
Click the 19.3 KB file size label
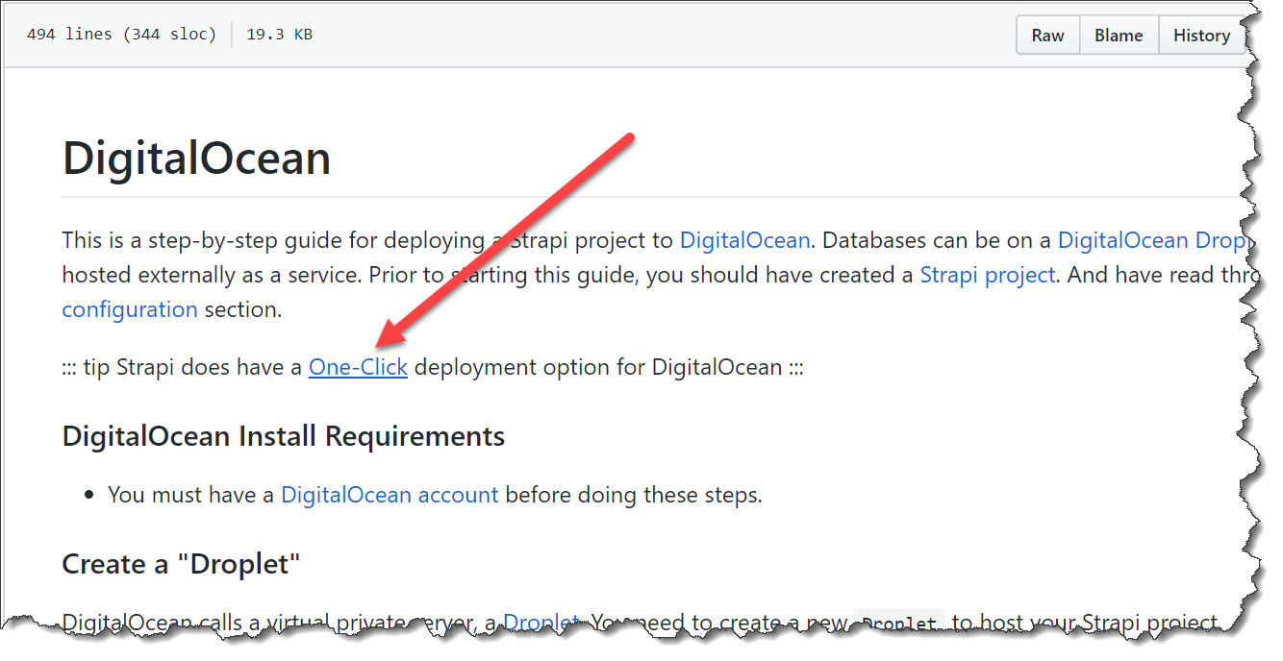click(278, 34)
